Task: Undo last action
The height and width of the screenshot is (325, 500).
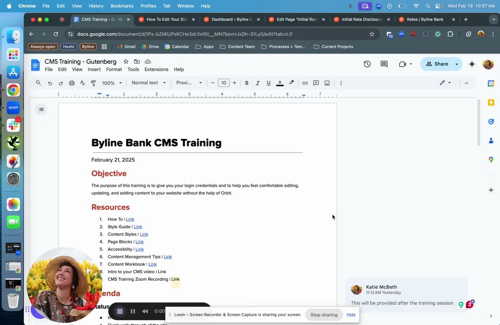Action: (50, 83)
